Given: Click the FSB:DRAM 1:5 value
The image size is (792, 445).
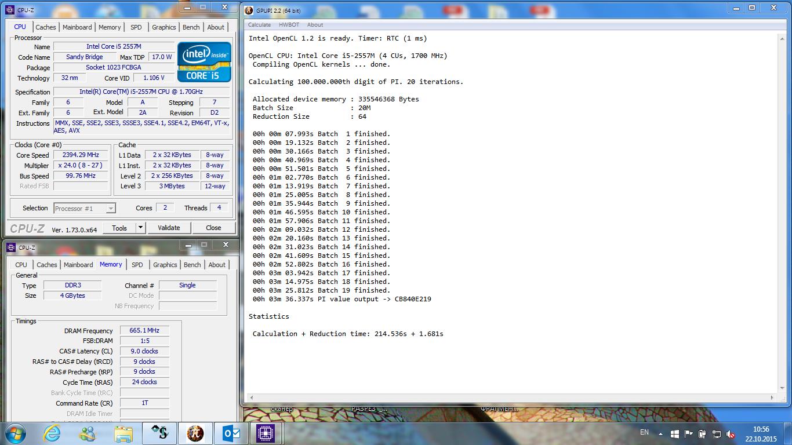Looking at the screenshot, I should [144, 341].
